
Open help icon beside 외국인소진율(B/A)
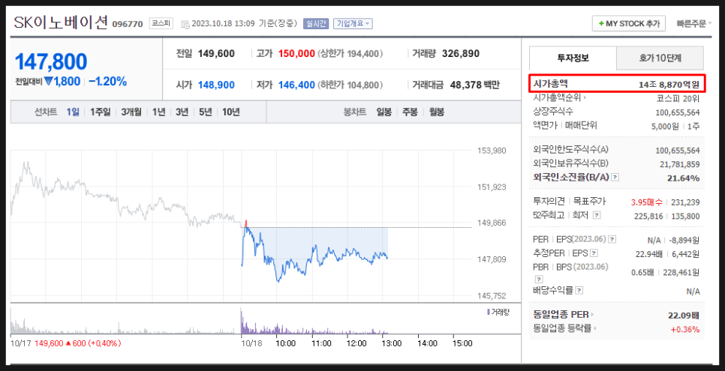(x=615, y=178)
